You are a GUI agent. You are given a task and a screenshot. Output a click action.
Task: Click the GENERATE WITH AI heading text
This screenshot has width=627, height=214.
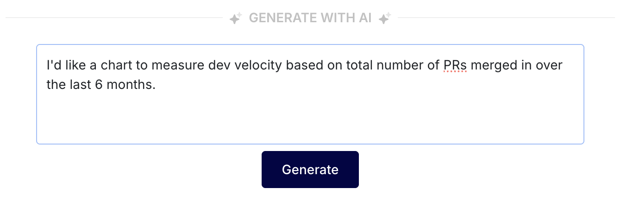tap(310, 19)
